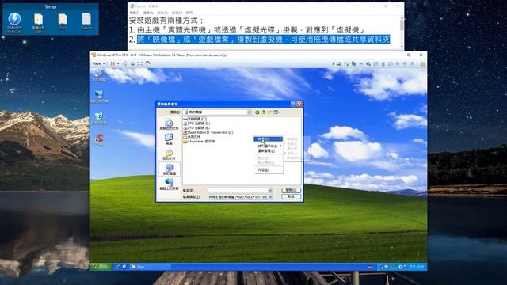Select local disk (C:) in file list

195,119
